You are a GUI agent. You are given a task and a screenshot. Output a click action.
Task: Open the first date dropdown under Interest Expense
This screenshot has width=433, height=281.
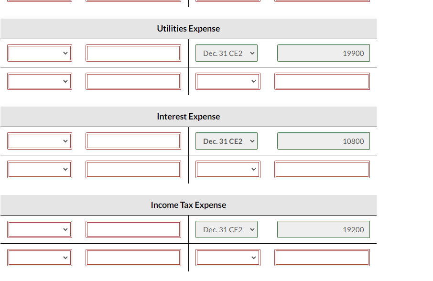[40, 141]
